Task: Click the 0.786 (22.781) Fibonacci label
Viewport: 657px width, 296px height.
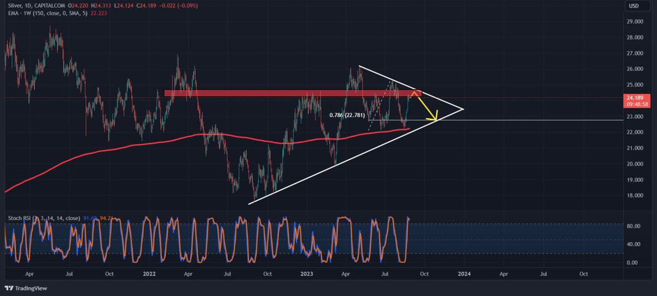Action: pos(347,115)
